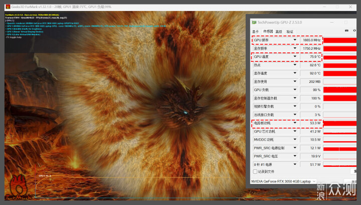Open the GPU 温度 sensor dropdown
Viewport: 361px width, 205px height.
[295, 56]
